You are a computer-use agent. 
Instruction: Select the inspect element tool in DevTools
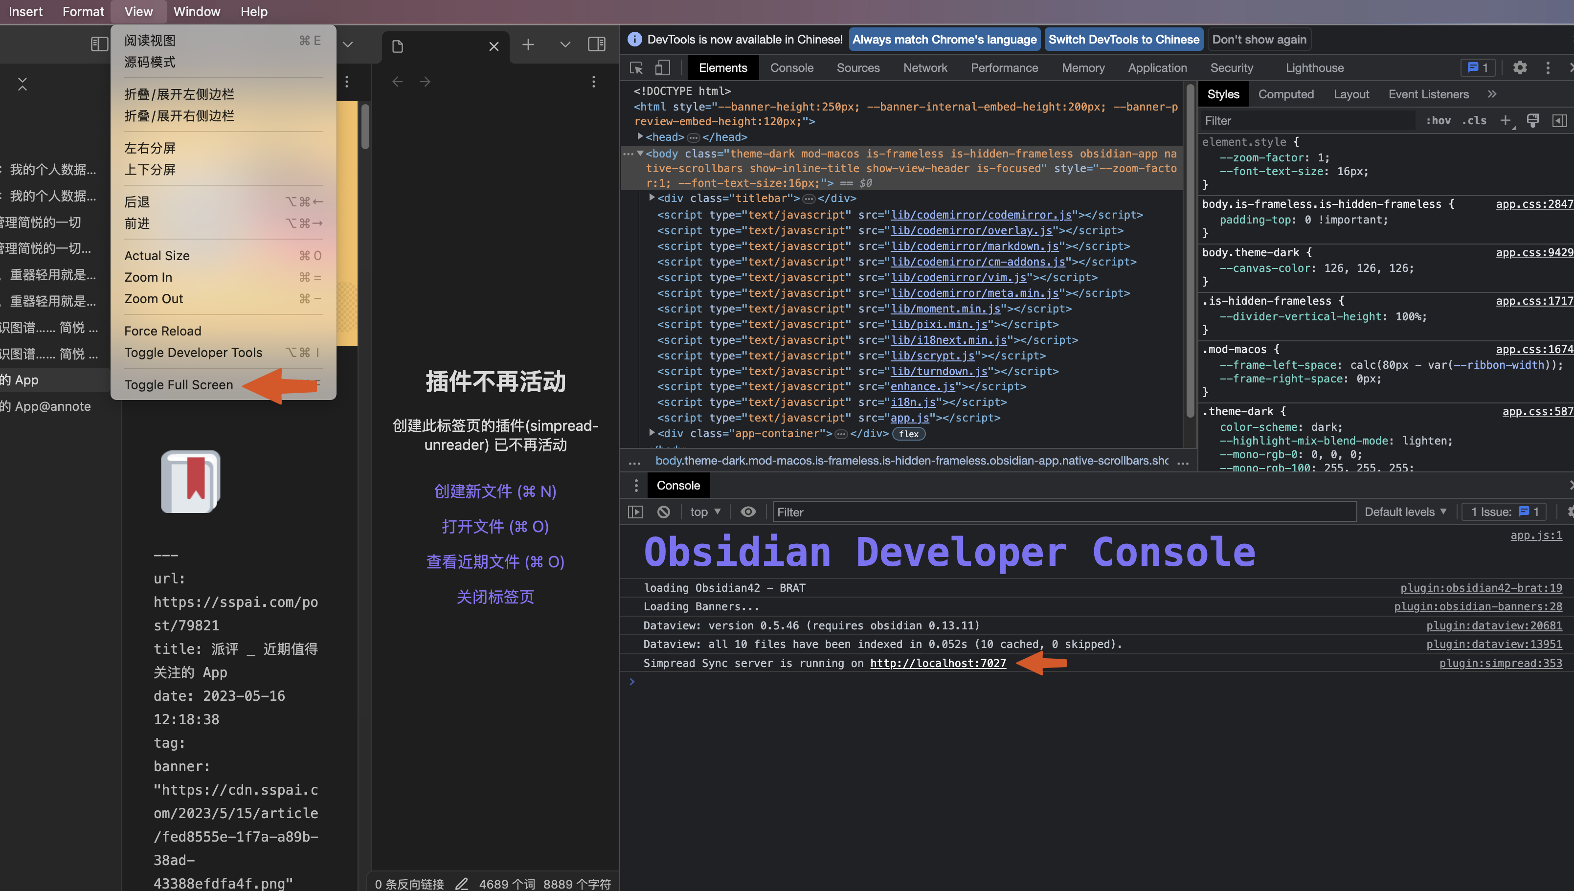(x=635, y=67)
